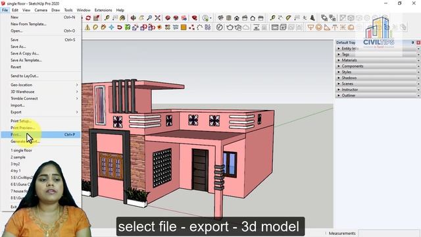Open the Edit menu

(15, 10)
